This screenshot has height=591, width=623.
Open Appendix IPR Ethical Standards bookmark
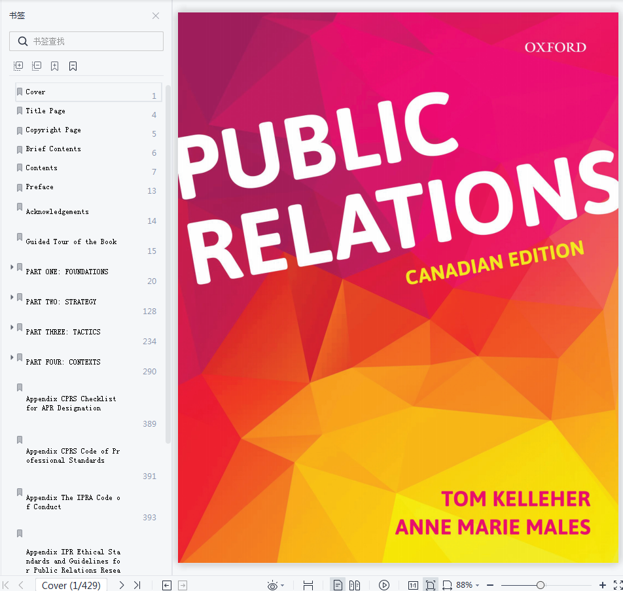[x=73, y=561]
